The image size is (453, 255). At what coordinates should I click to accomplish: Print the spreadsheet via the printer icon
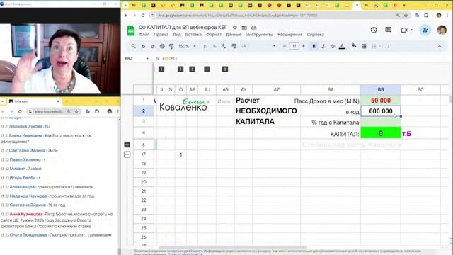[x=162, y=46]
